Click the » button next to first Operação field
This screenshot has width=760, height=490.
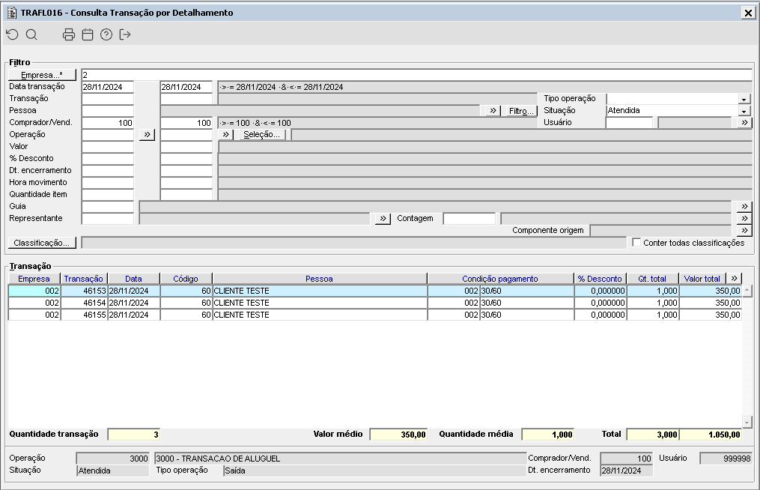[x=147, y=134]
